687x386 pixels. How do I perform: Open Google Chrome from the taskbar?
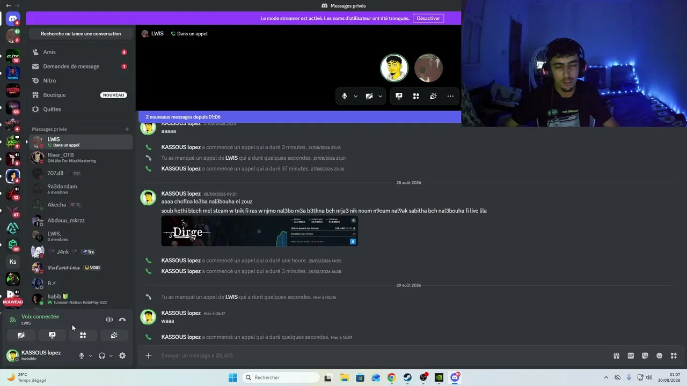(392, 377)
